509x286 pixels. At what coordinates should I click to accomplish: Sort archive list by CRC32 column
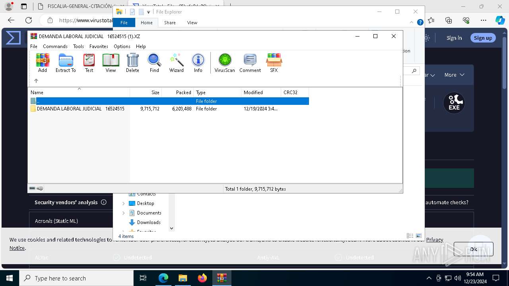(x=295, y=92)
